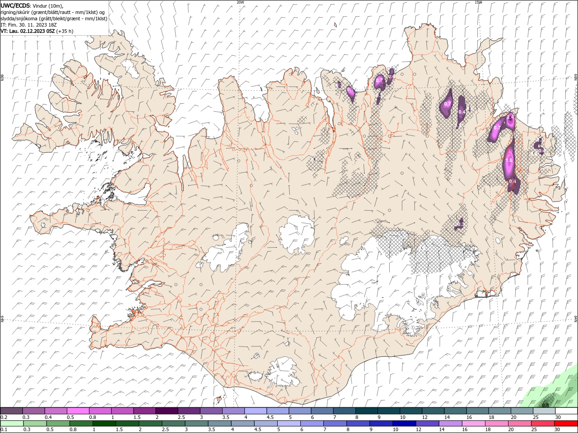The width and height of the screenshot is (578, 433).
Task: Click the 20W longitude label
Action: click(x=241, y=2)
